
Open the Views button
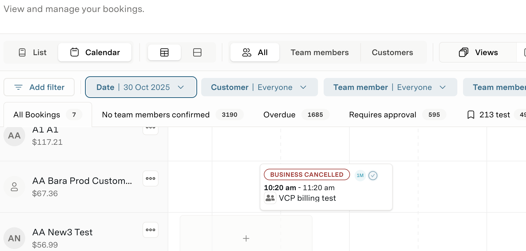point(478,53)
